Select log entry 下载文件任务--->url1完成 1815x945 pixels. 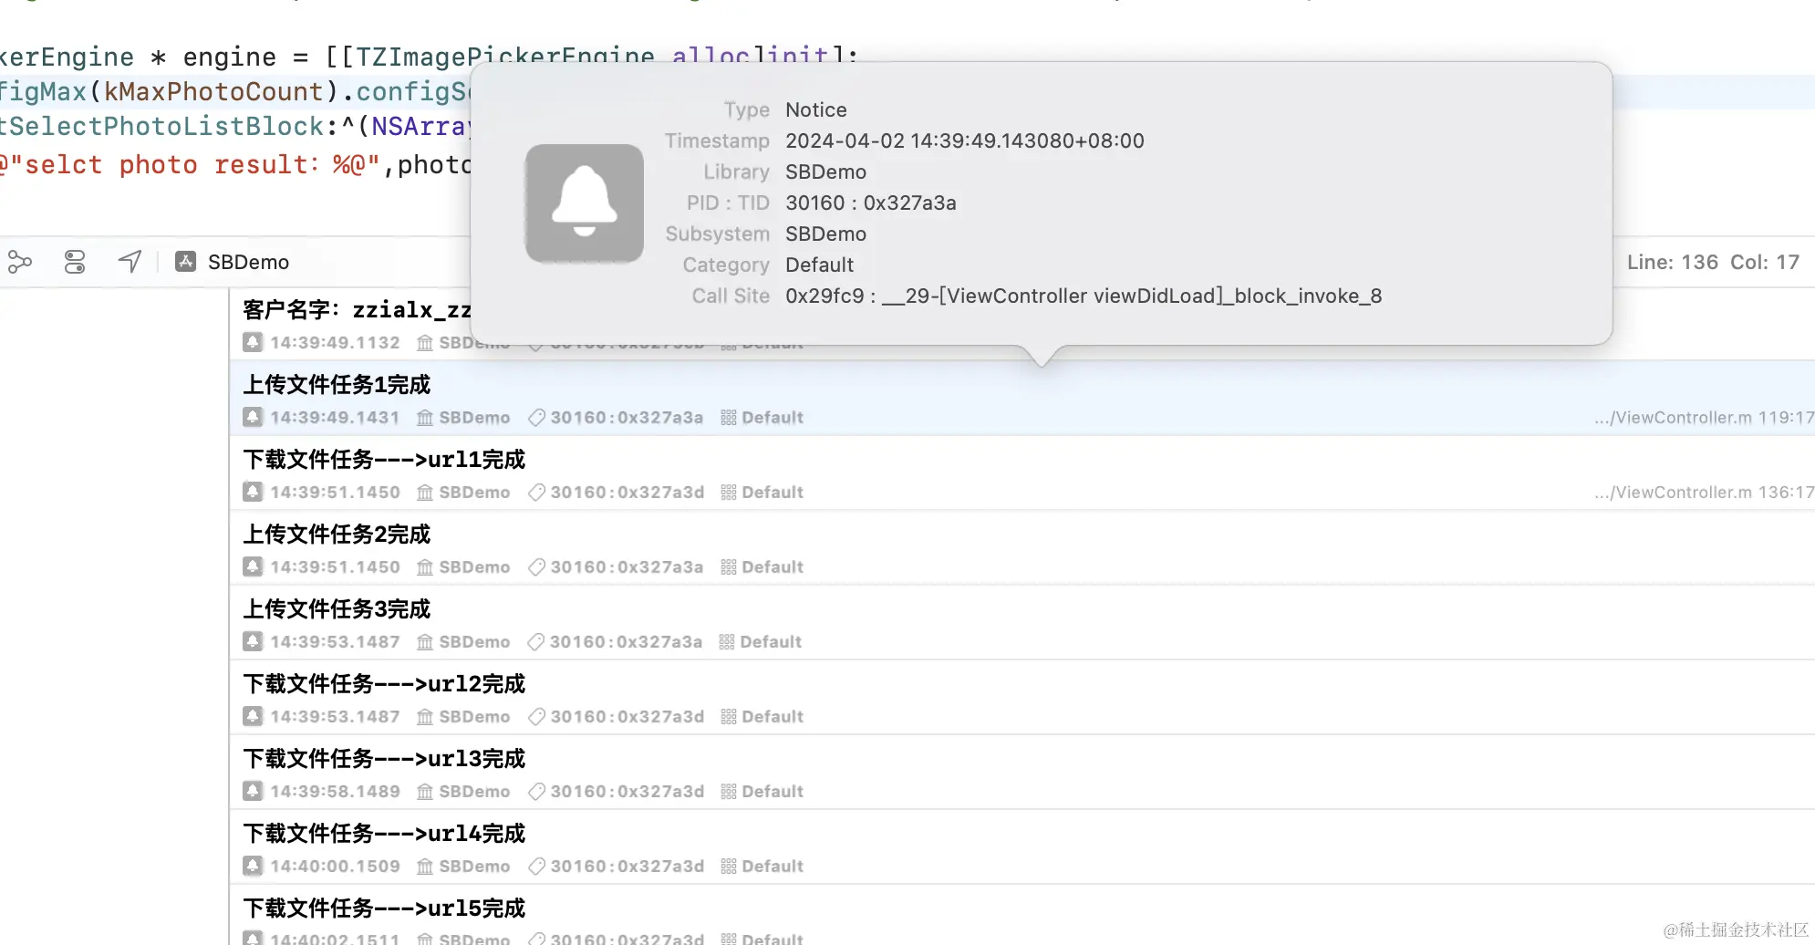pos(1022,472)
